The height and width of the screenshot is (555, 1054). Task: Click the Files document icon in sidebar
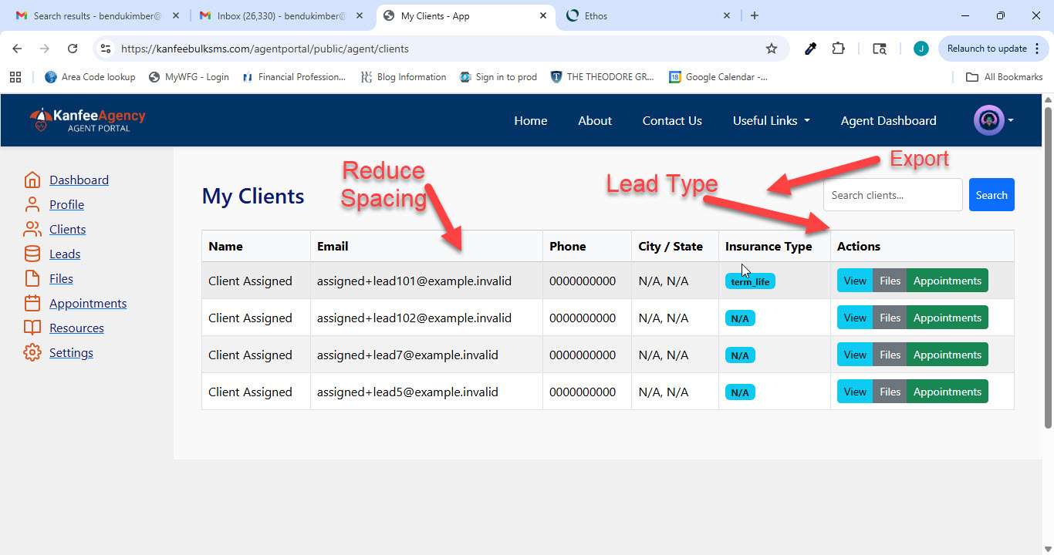32,278
